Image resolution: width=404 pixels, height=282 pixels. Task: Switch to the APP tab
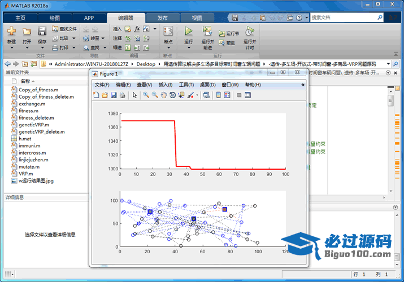click(x=89, y=18)
